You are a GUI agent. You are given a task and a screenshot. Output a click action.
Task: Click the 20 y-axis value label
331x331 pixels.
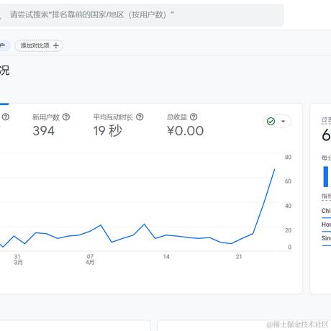288,230
